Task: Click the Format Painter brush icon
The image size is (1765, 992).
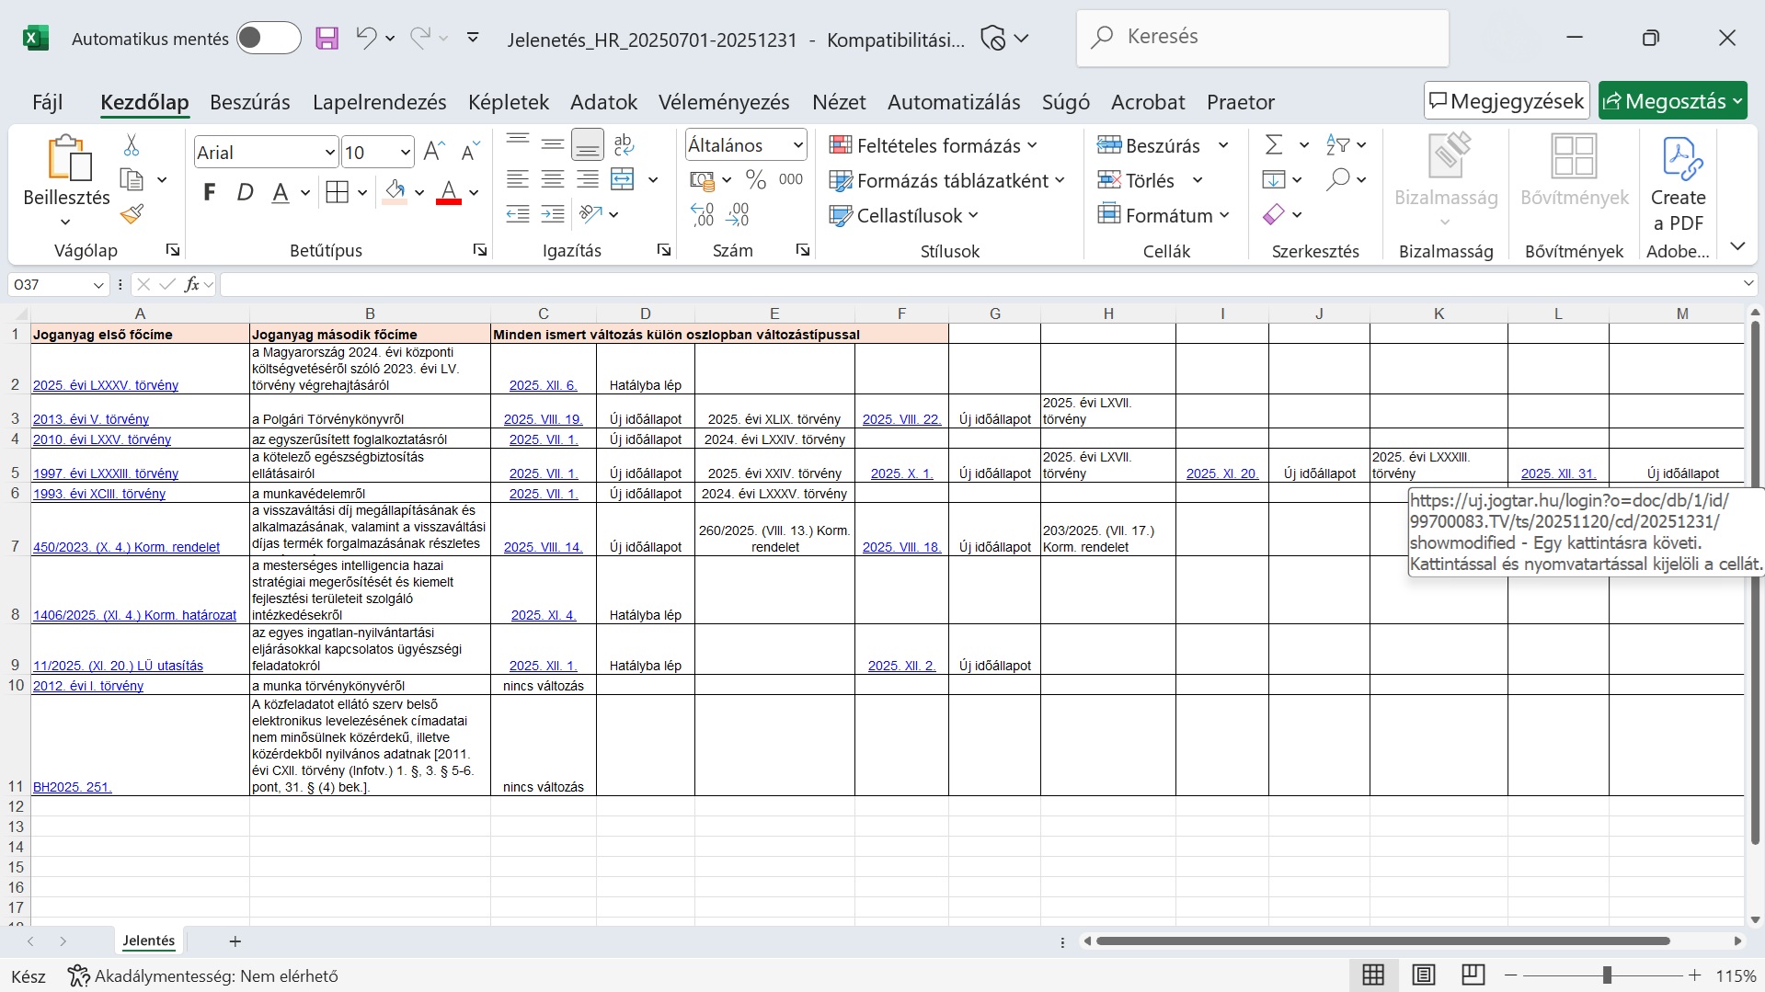Action: 132,215
